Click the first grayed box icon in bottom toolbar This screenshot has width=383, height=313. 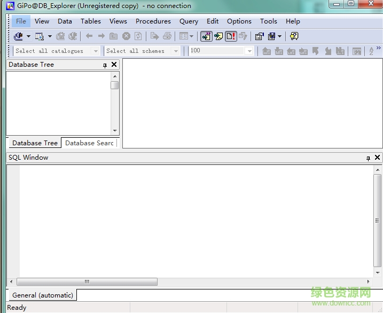coord(267,51)
